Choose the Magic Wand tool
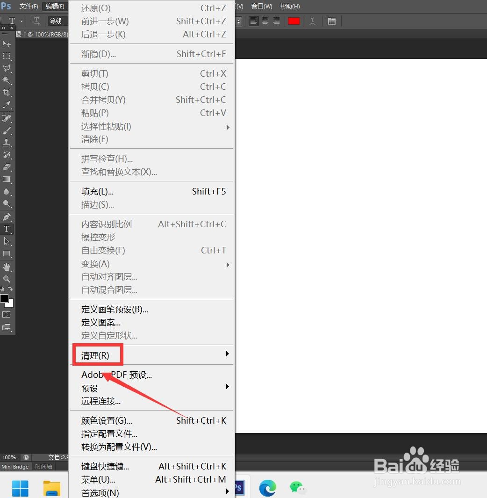This screenshot has width=487, height=498. 7,80
